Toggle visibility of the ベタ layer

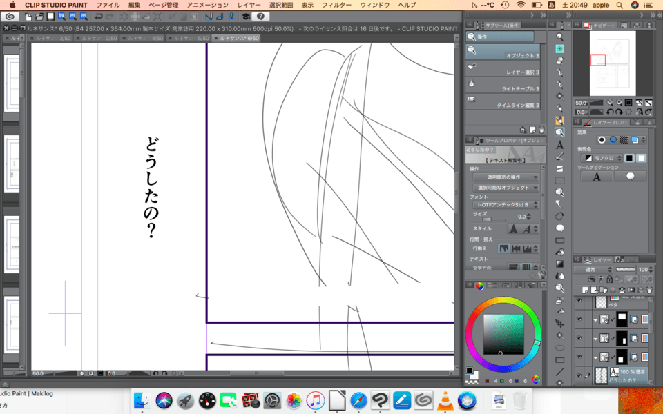pos(579,302)
